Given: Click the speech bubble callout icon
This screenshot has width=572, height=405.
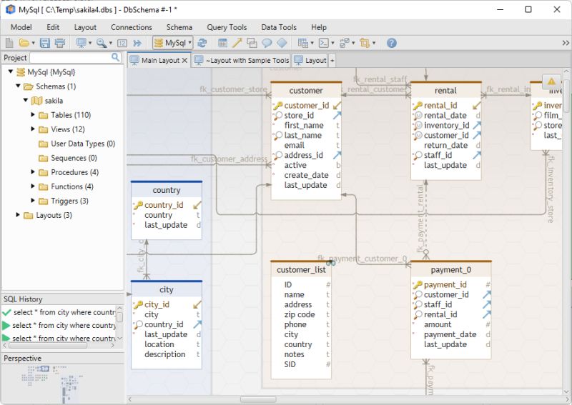Looking at the screenshot, I should (267, 43).
